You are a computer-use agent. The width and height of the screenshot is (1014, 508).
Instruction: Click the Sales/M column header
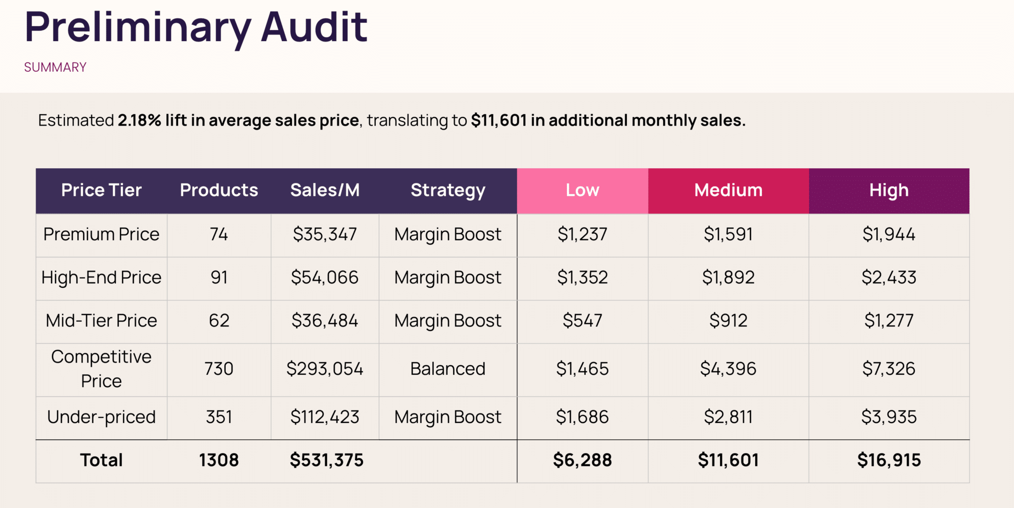pos(325,190)
